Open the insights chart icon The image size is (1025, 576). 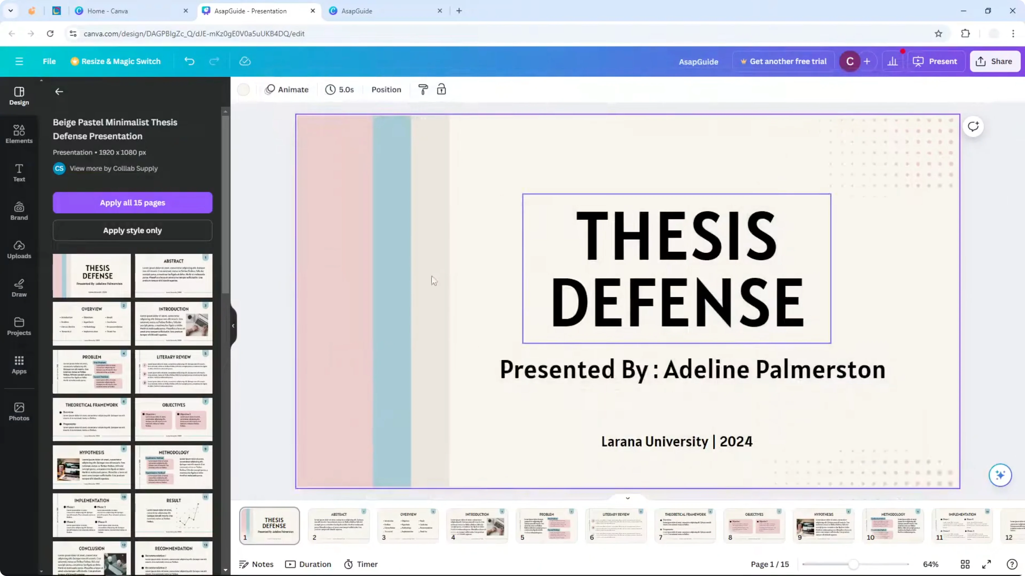tap(892, 61)
